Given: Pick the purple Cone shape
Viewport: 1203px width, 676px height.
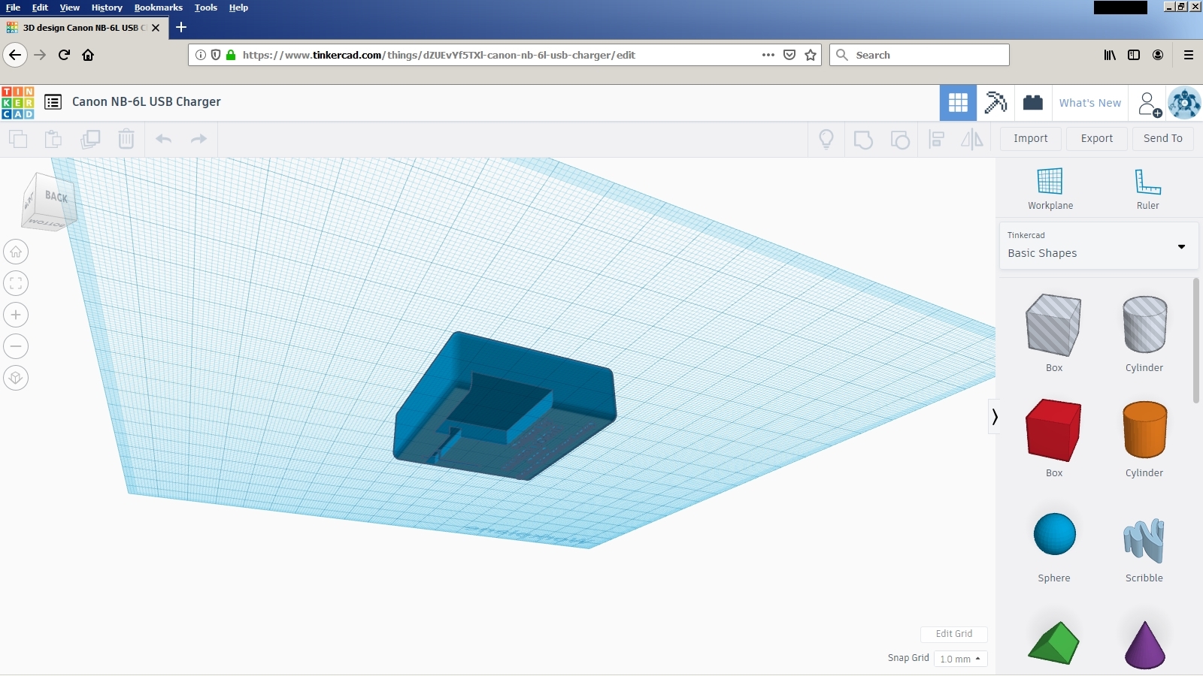Looking at the screenshot, I should (1144, 644).
